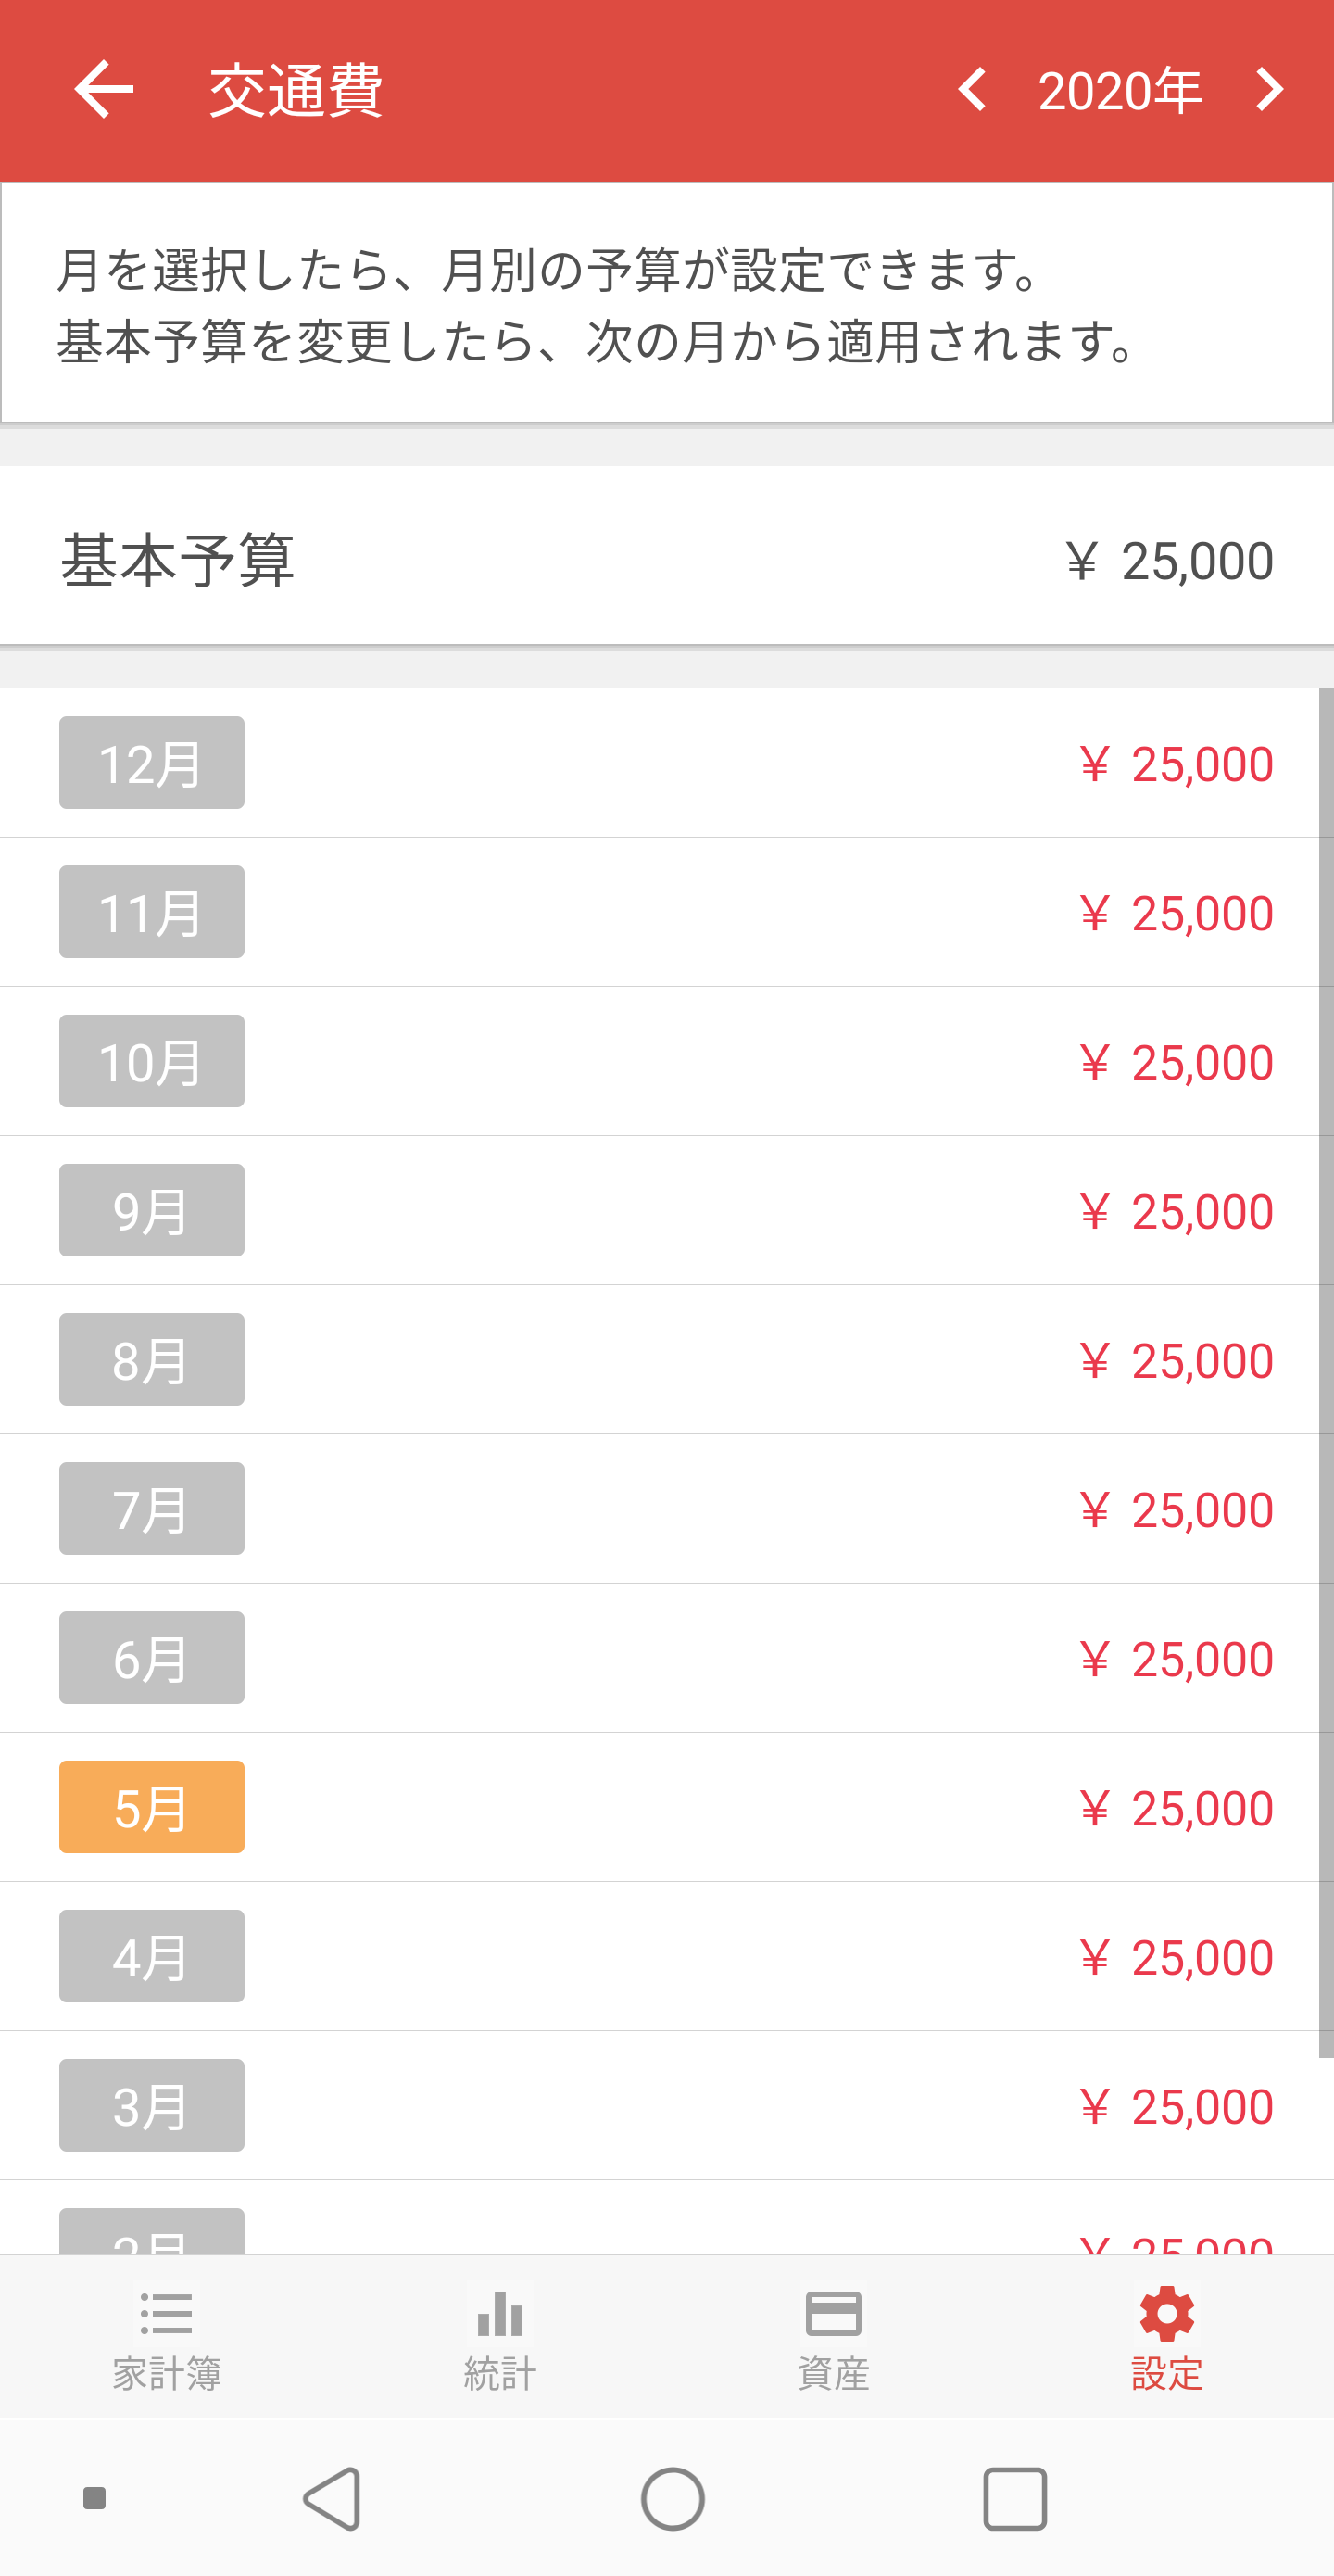Tap the 7月 budget amount ¥25,000
This screenshot has width=1334, height=2576.
point(1176,1510)
